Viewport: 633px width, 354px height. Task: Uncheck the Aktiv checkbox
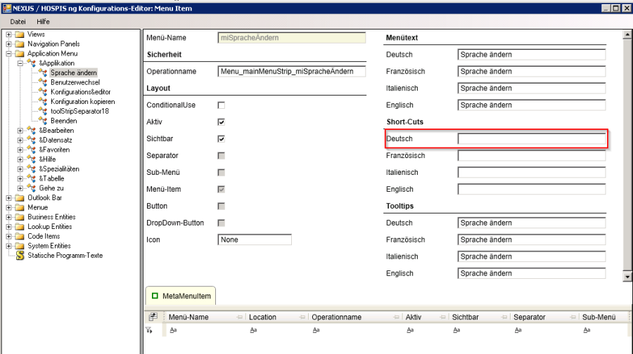pyautogui.click(x=221, y=122)
